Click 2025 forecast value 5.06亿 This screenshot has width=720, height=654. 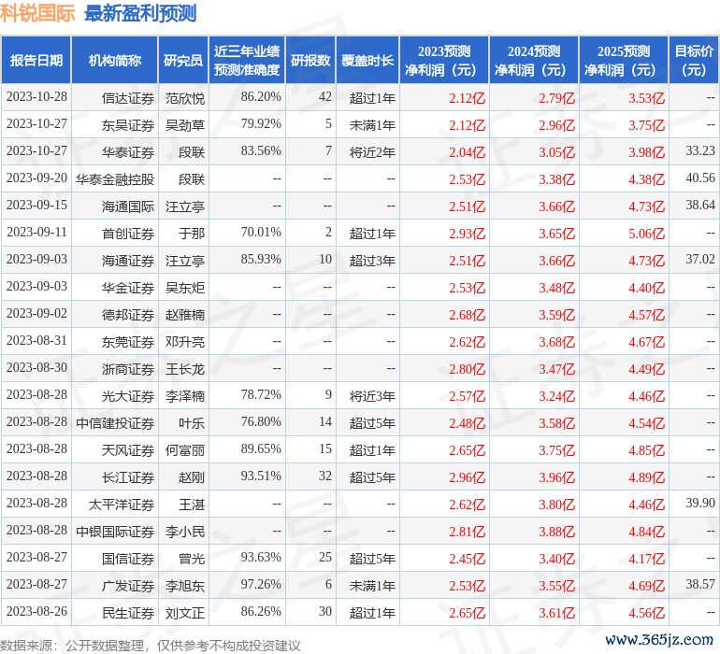[646, 234]
